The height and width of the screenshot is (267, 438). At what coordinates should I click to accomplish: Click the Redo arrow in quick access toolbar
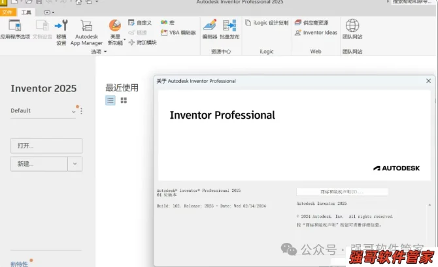pos(63,2)
